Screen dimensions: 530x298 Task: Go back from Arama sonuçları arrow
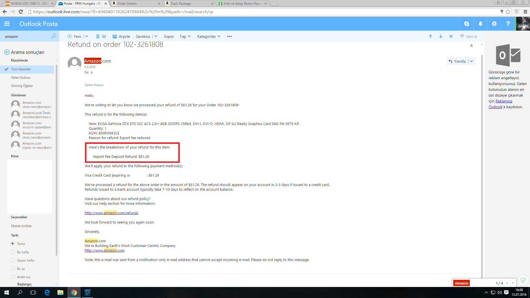(7, 52)
